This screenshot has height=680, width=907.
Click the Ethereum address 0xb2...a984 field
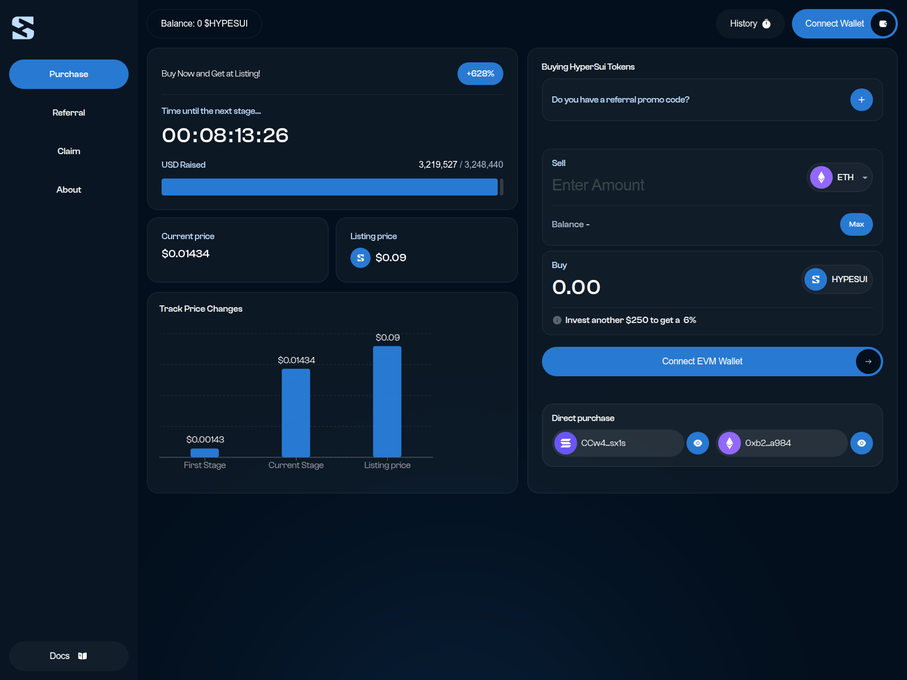(x=782, y=443)
